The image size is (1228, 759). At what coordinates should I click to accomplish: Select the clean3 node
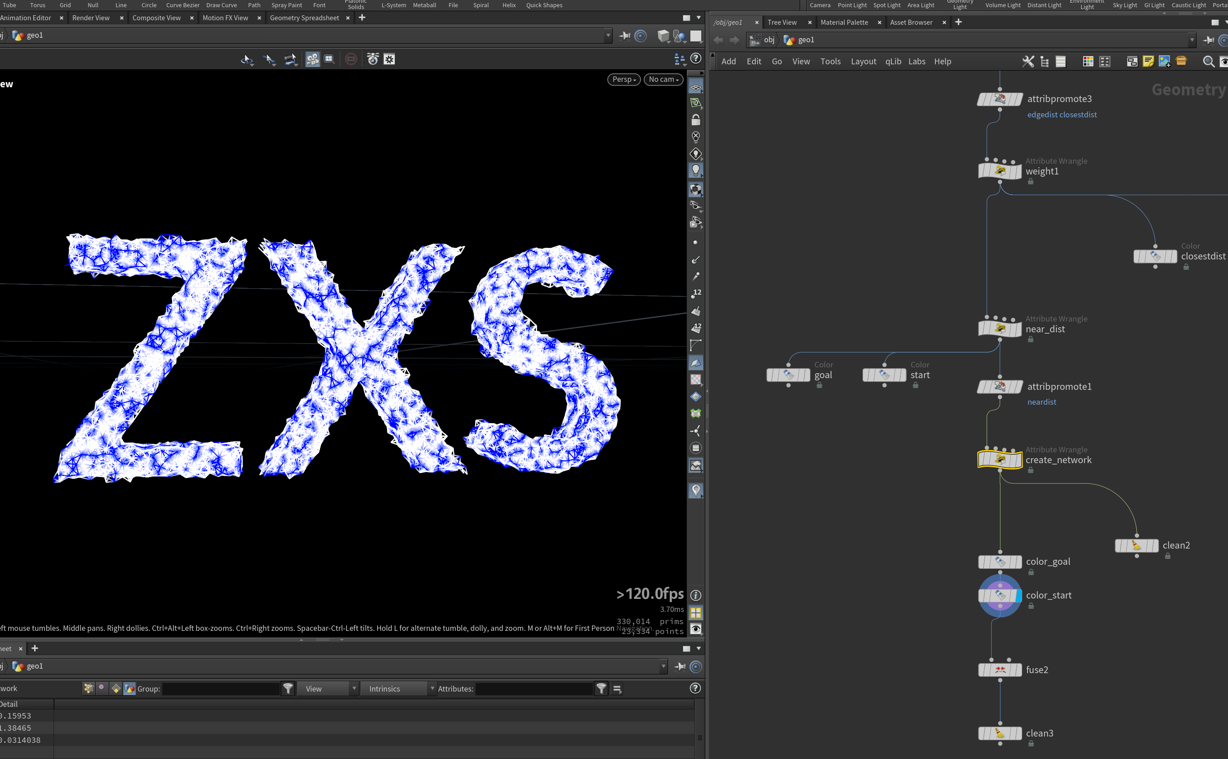(x=1000, y=733)
